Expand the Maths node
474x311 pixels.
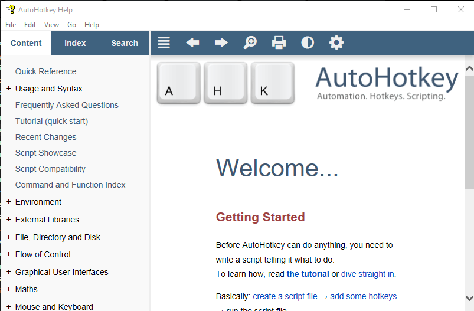point(8,289)
